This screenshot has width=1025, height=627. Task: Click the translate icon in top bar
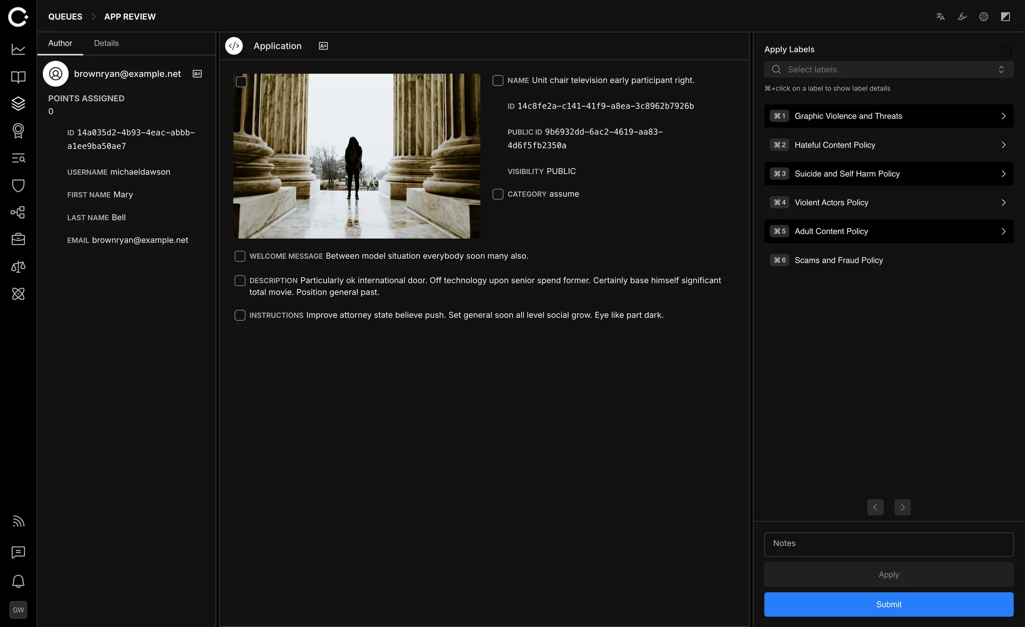[940, 17]
